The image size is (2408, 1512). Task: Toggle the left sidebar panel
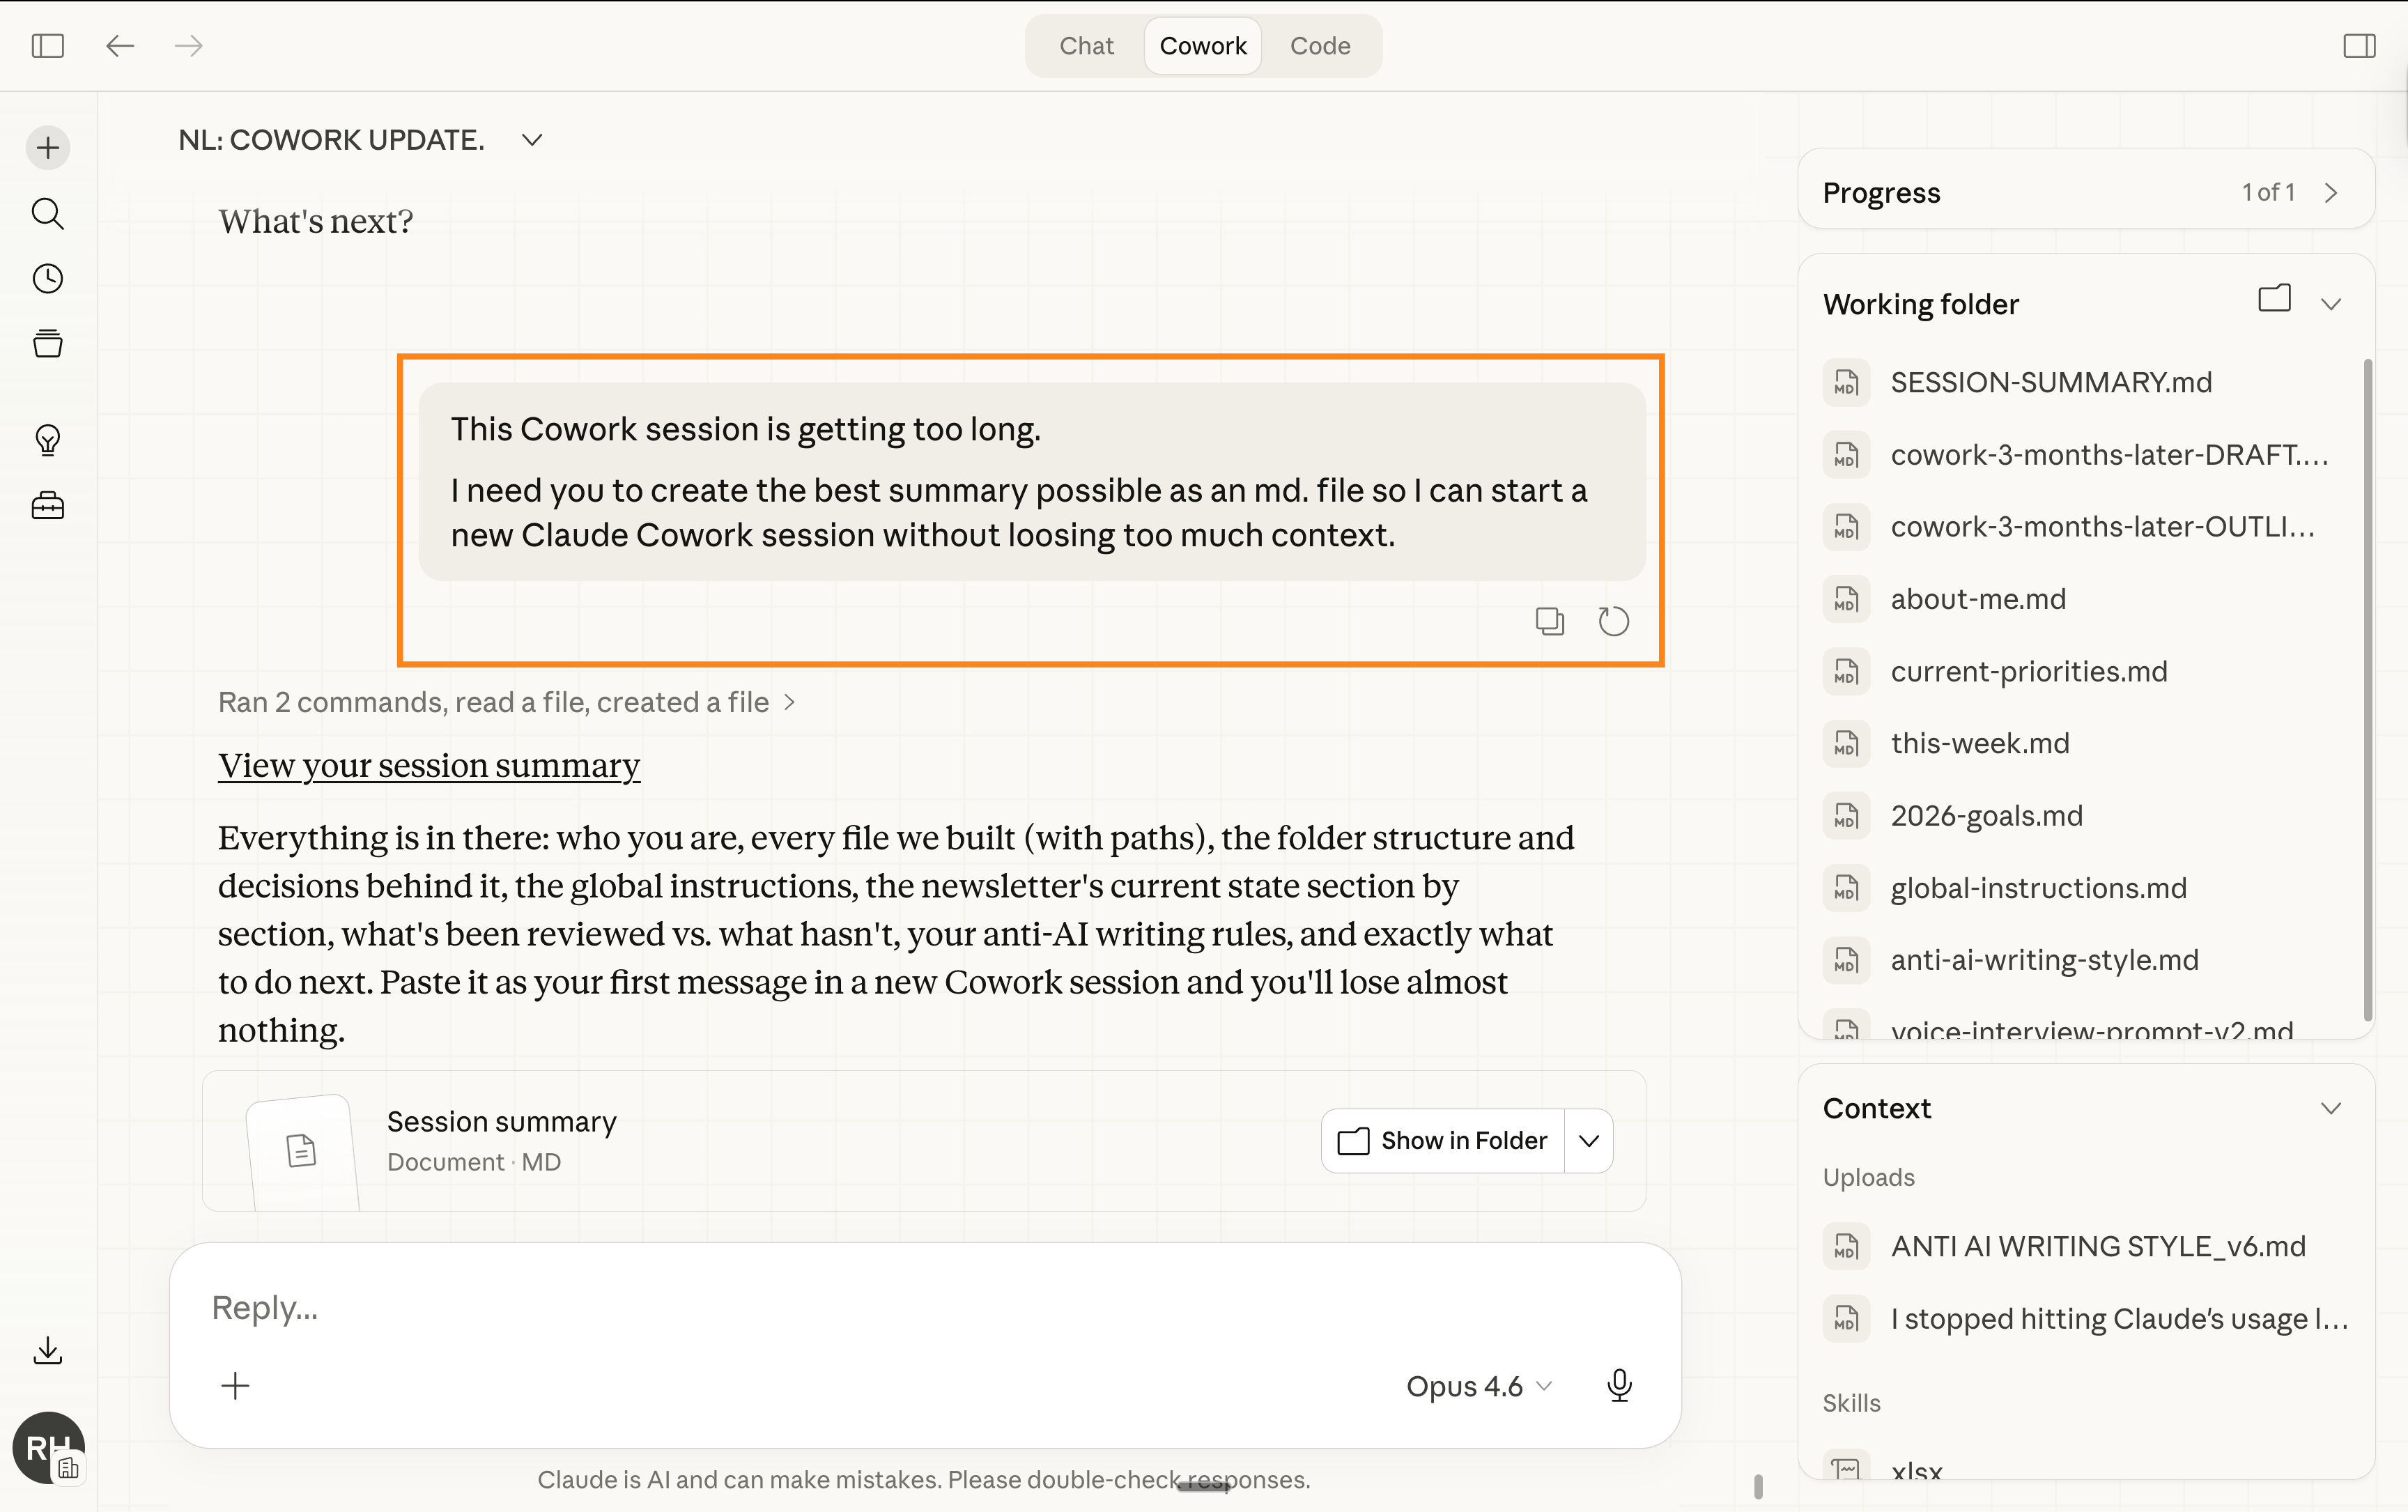(x=47, y=46)
